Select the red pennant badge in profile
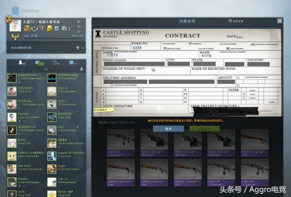 42,28
